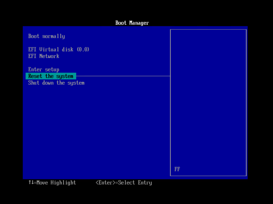Open the Enter setup option
This screenshot has width=273, height=204.
coord(44,69)
